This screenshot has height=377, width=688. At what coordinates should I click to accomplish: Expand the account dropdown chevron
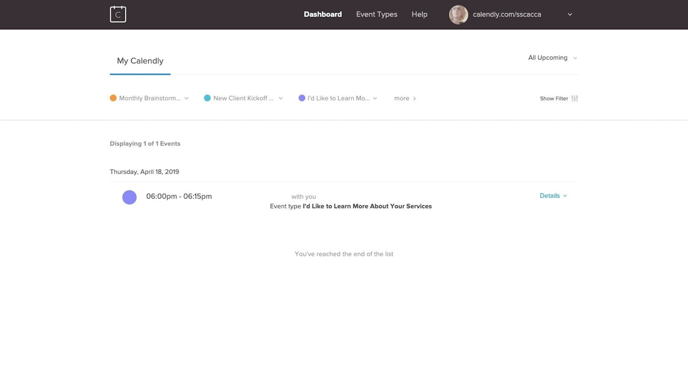[570, 14]
